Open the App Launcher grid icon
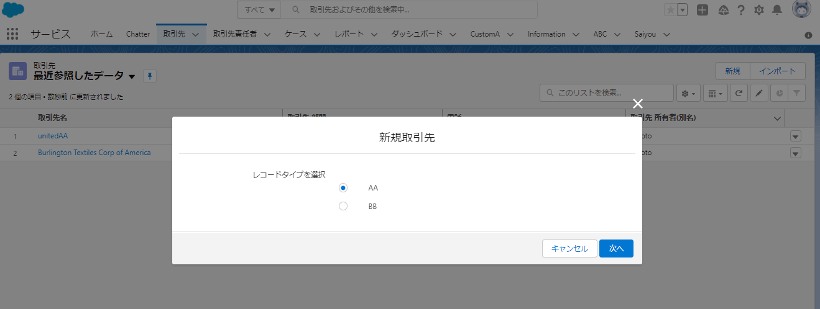 (x=12, y=34)
